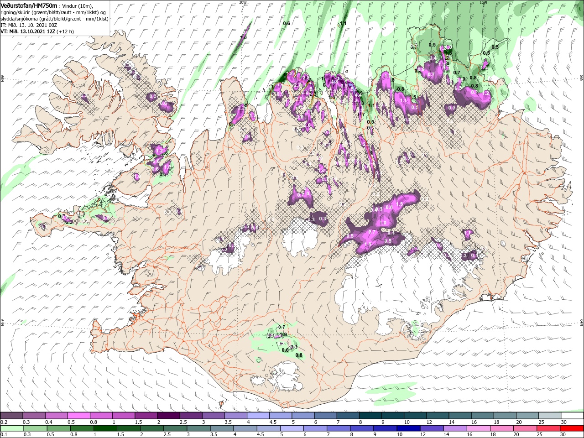584x438 pixels.
Task: Select the palest green first rain-legend swatch
Action: pos(11,428)
